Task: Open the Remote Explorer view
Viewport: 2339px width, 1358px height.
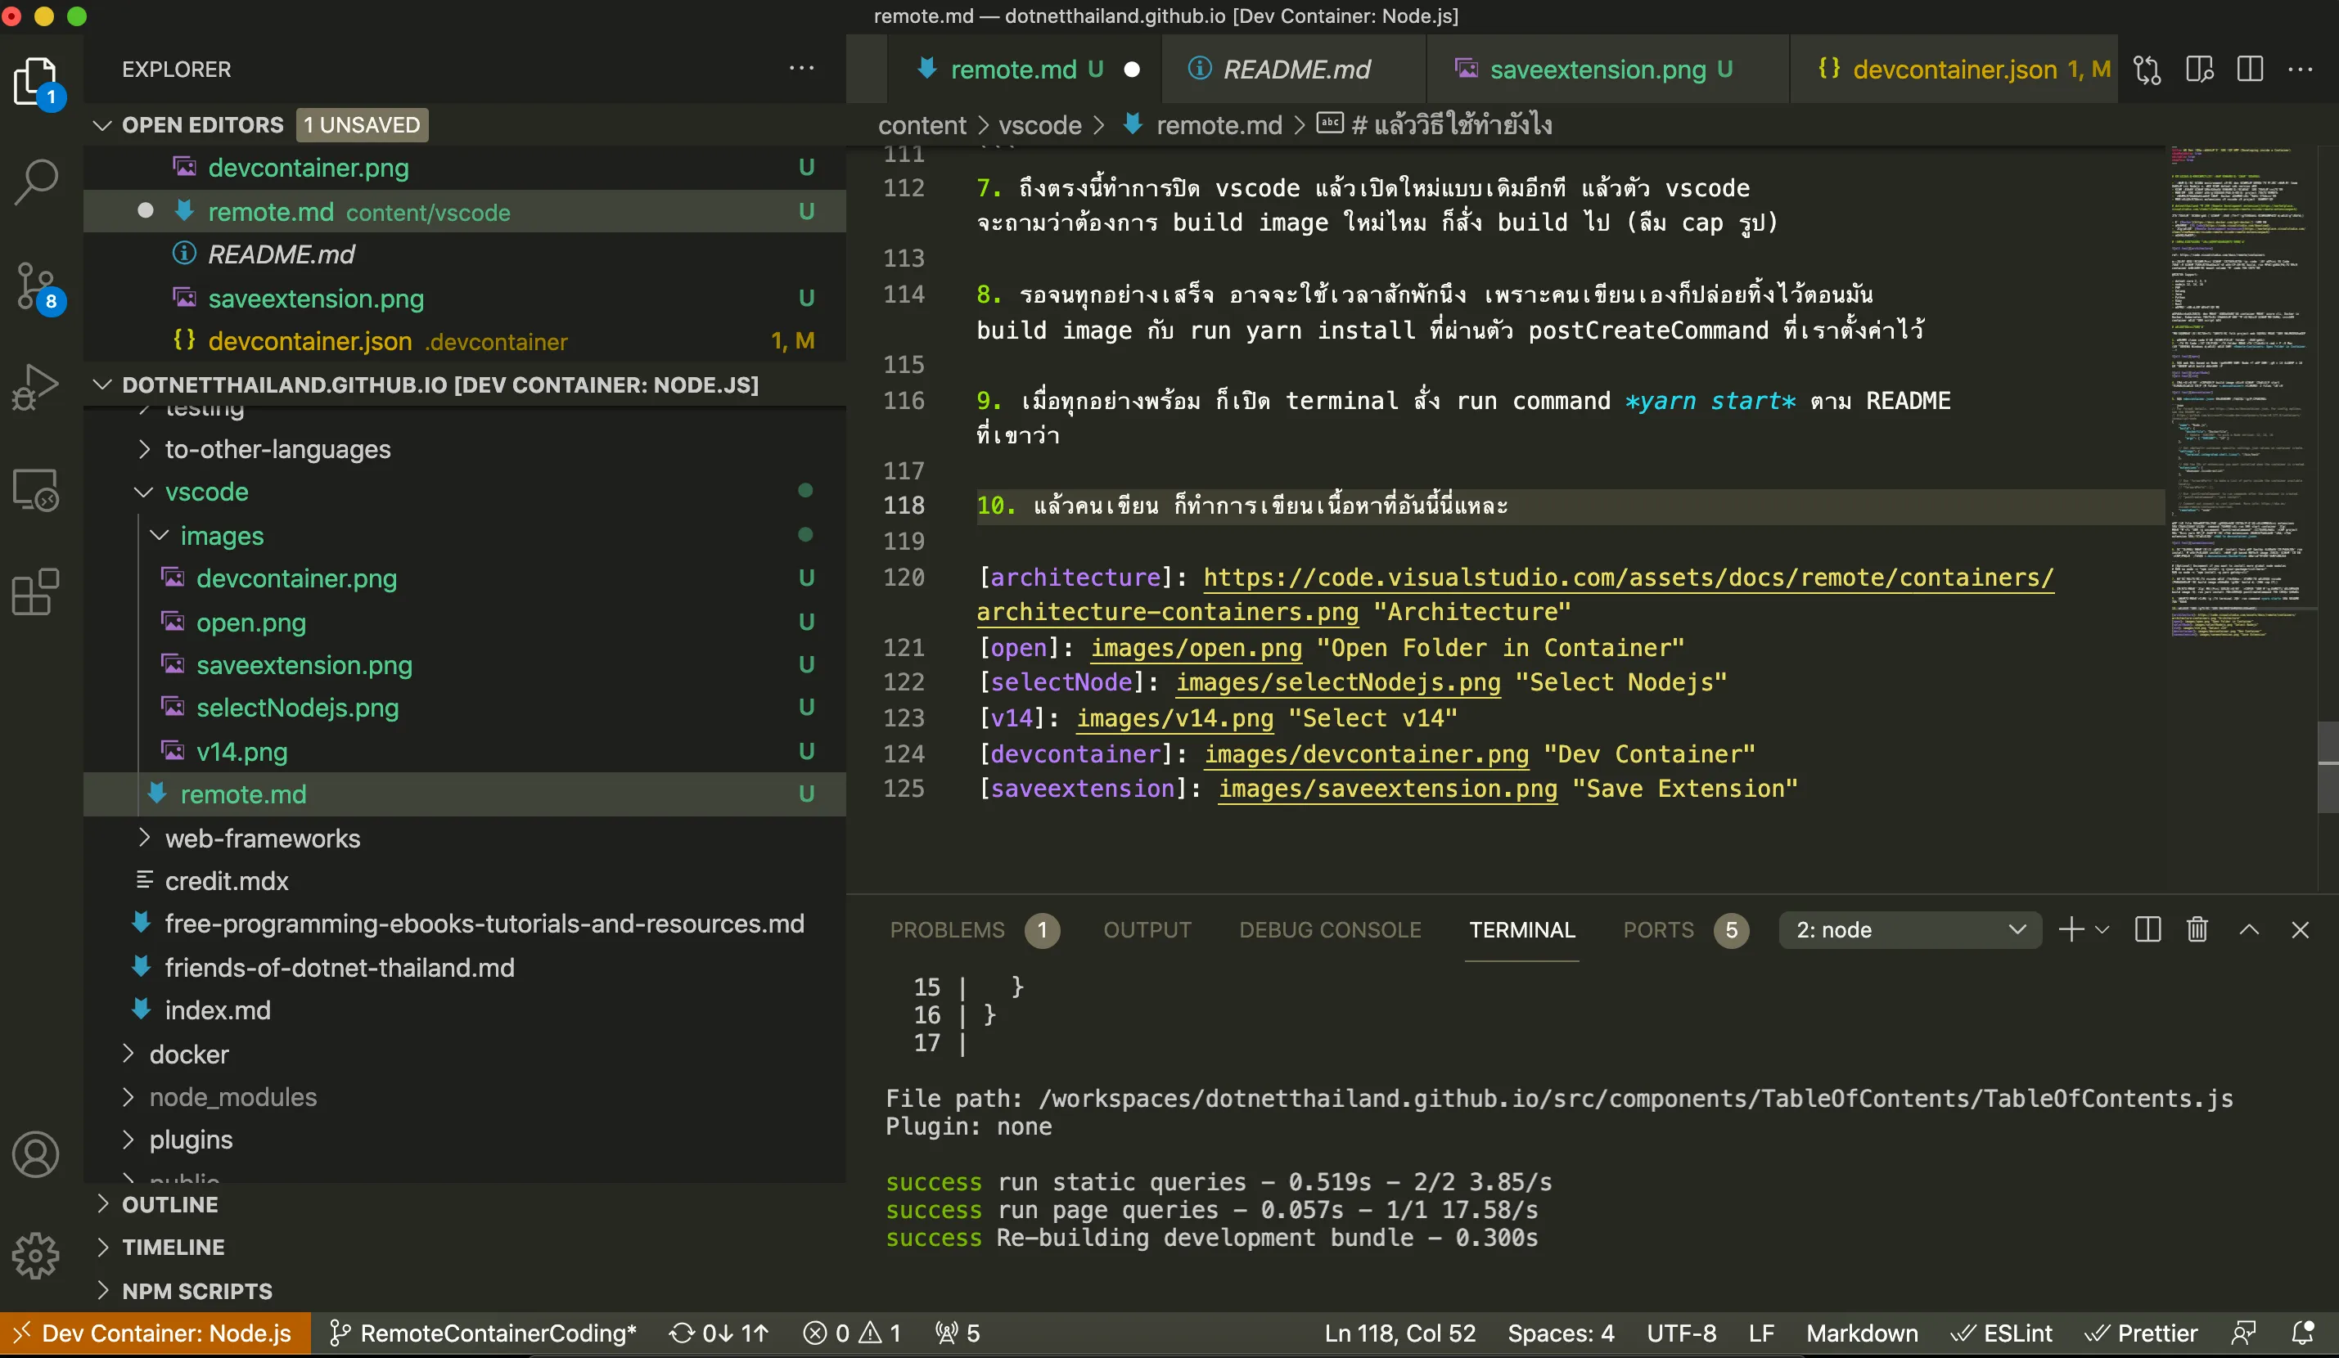Action: coord(37,489)
